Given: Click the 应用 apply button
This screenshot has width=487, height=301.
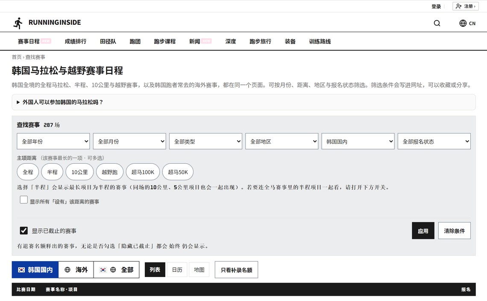Looking at the screenshot, I should point(423,231).
